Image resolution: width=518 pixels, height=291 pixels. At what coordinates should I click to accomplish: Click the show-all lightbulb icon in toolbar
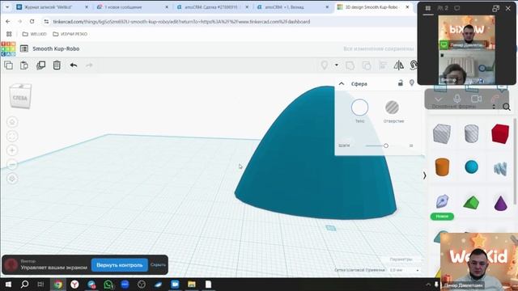tap(325, 65)
